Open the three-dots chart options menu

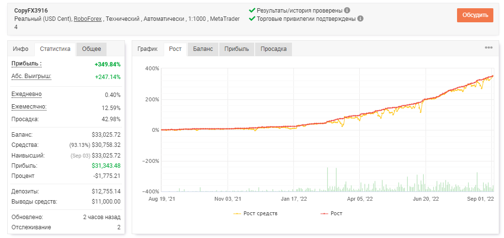(489, 48)
